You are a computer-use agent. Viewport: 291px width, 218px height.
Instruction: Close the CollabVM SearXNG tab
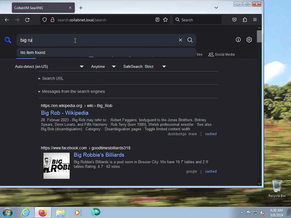tap(70, 8)
